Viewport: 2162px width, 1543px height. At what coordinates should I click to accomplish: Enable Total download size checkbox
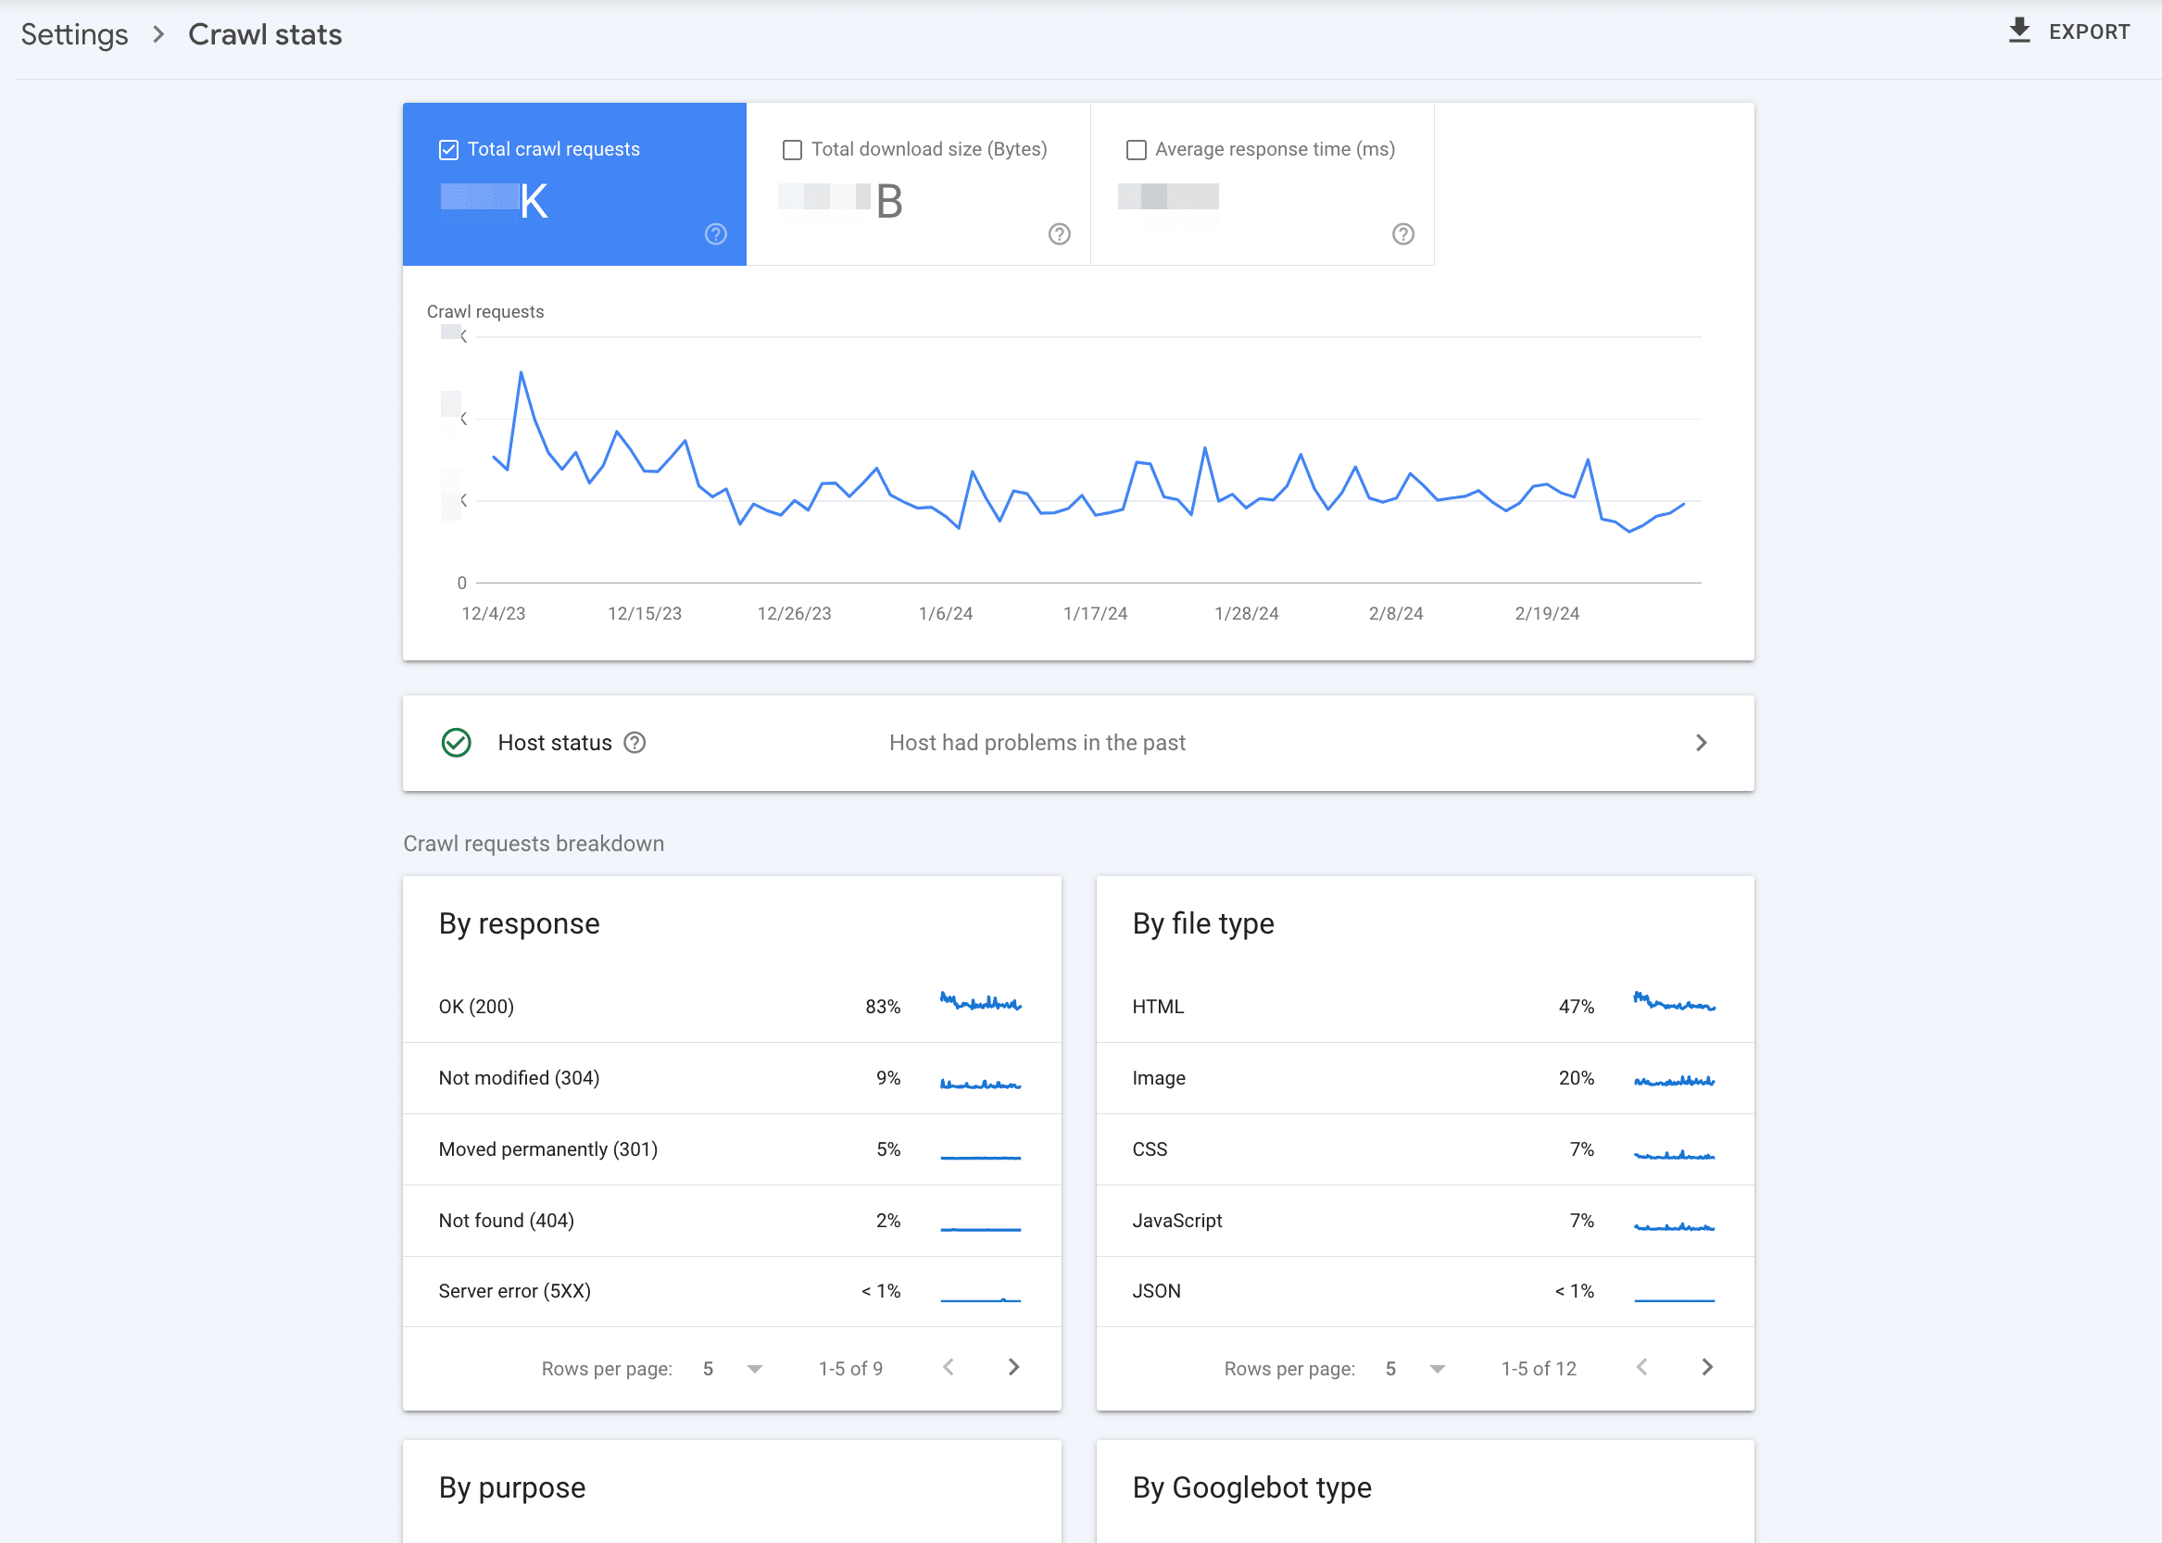[x=792, y=150]
